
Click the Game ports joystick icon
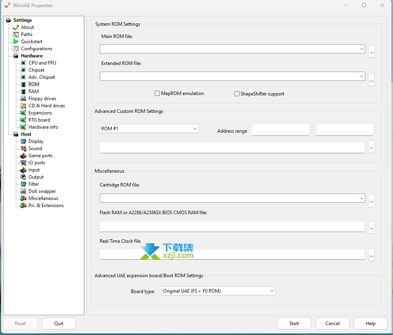23,156
